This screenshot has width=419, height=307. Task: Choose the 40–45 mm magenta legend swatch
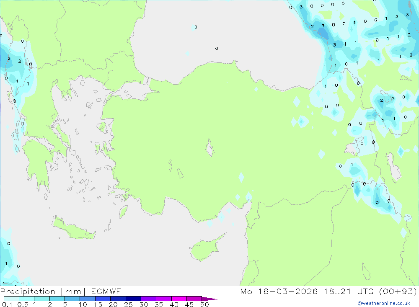pyautogui.click(x=179, y=299)
